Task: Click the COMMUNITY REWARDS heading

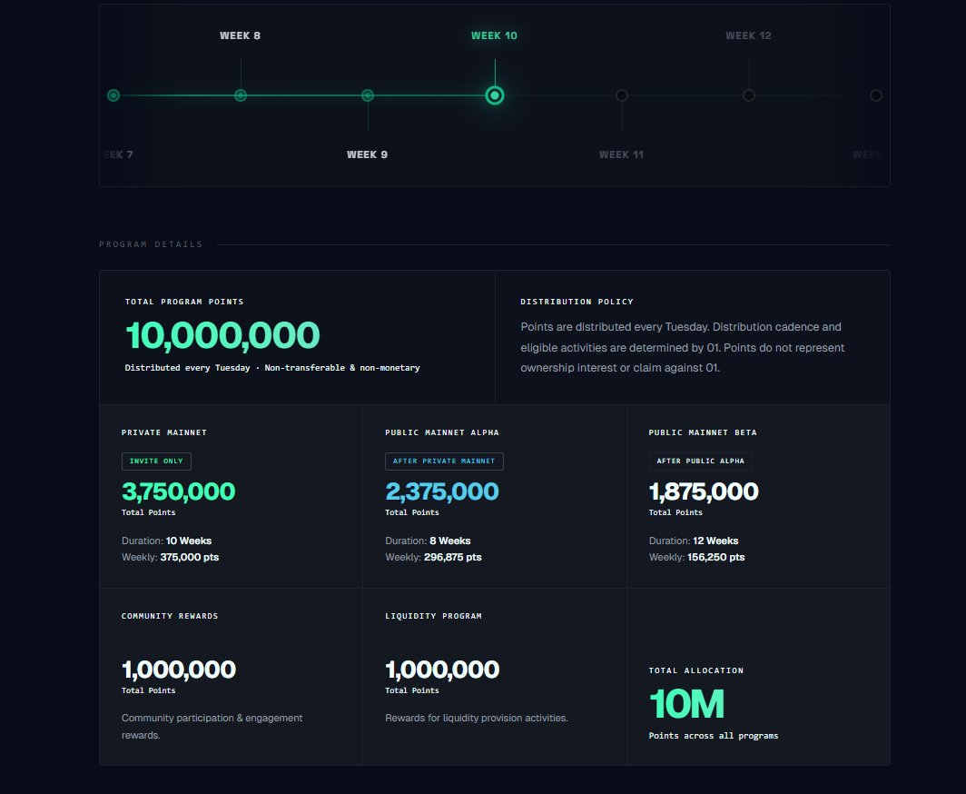Action: point(170,616)
